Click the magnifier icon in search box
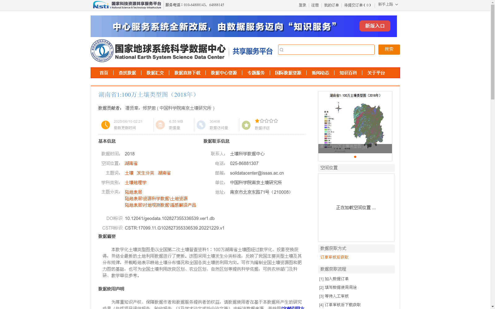495x309 pixels. (282, 50)
